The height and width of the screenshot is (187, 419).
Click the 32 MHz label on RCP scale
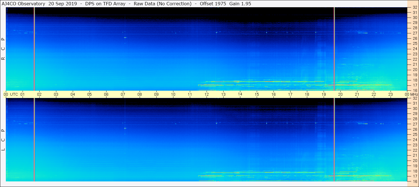click(x=415, y=8)
